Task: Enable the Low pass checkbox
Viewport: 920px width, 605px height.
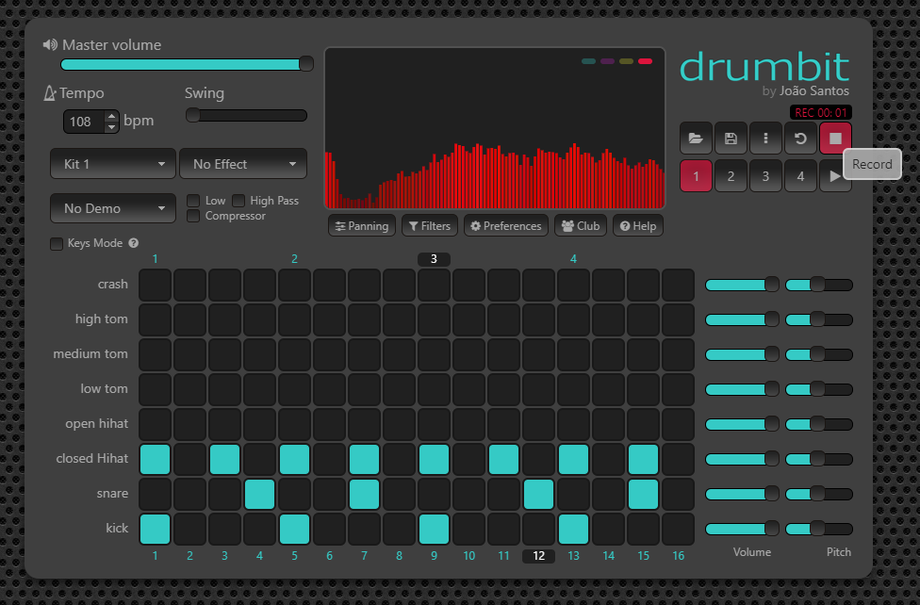Action: point(193,201)
